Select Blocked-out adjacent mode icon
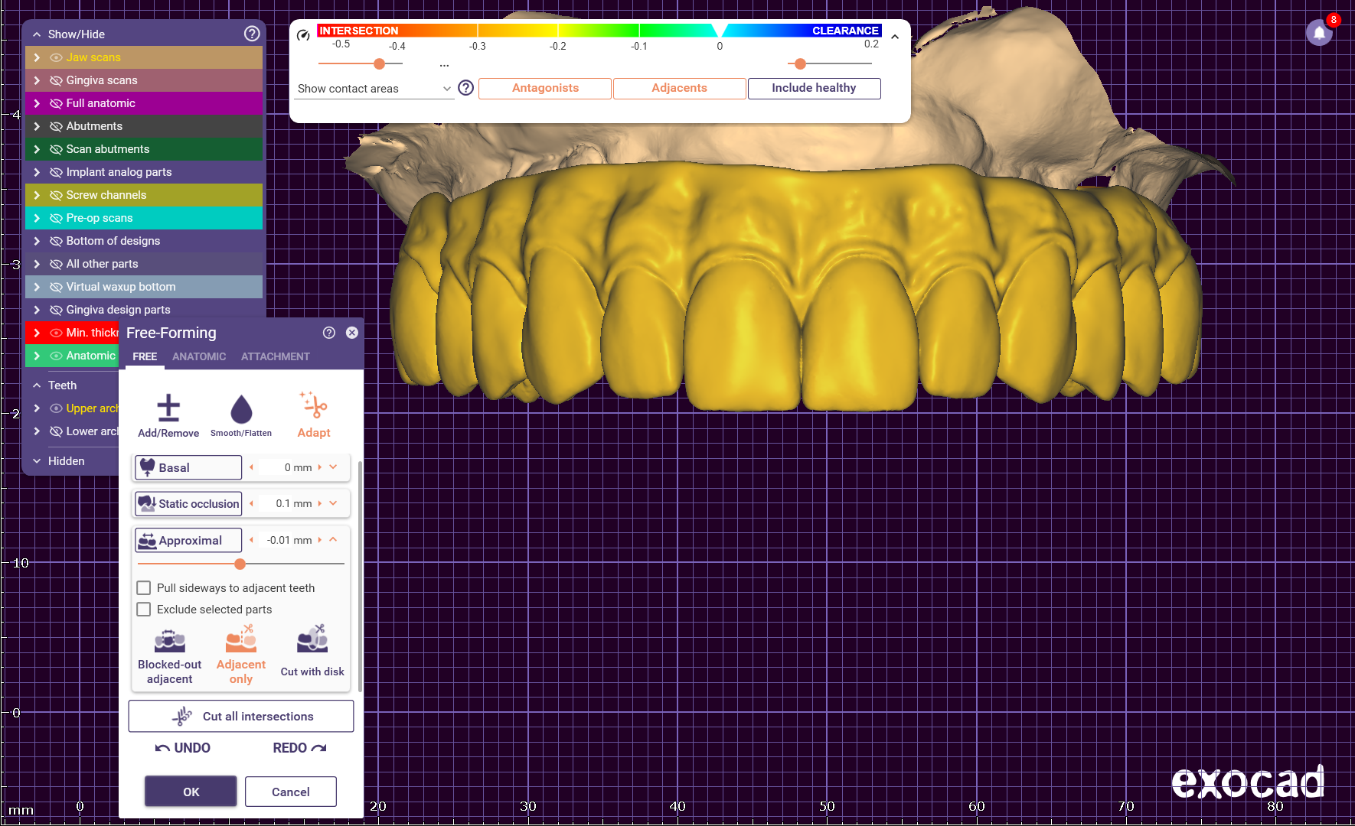 [169, 641]
